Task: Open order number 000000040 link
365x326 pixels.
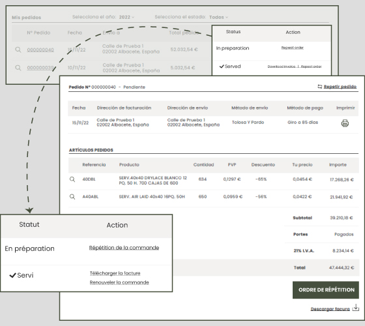Action: click(40, 50)
